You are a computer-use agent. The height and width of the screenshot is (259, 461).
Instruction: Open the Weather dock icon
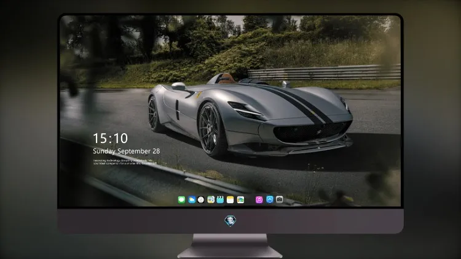[x=192, y=200]
